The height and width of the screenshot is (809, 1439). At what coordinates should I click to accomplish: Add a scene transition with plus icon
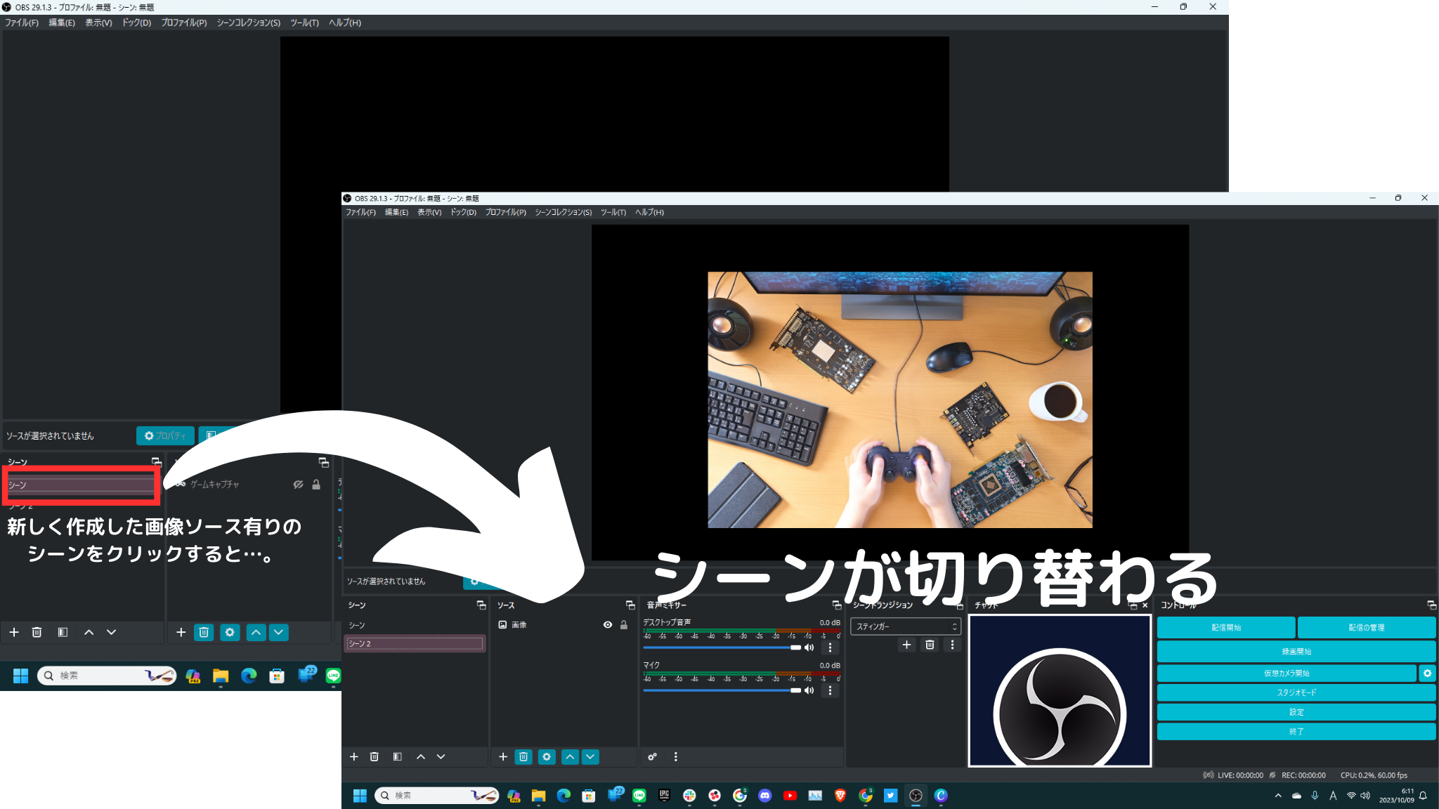[x=906, y=645]
